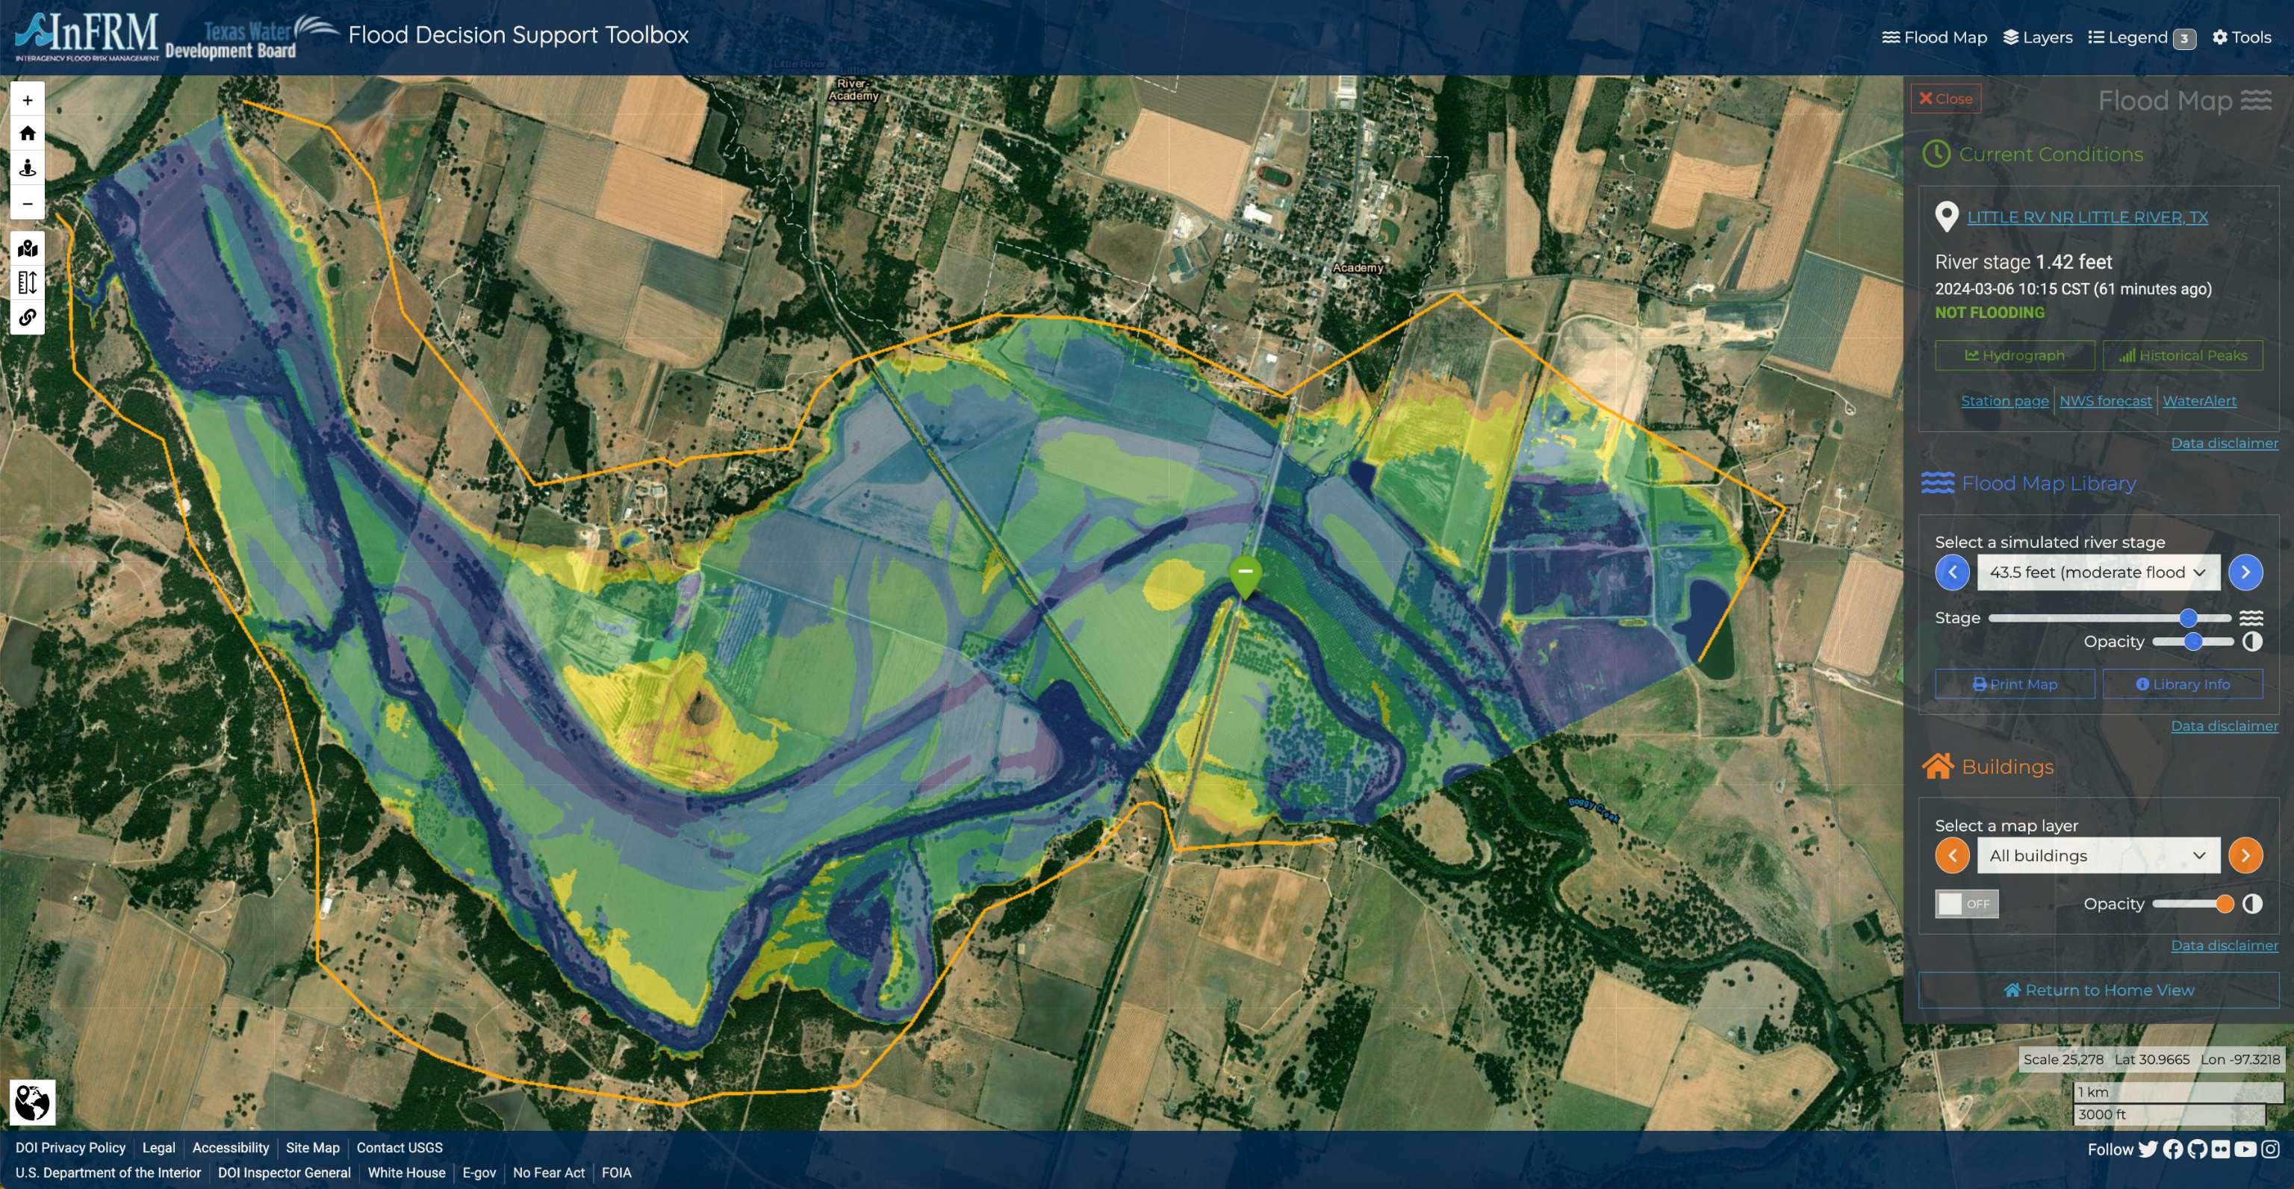
Task: Open the All buildings layer dropdown
Action: tap(2098, 855)
